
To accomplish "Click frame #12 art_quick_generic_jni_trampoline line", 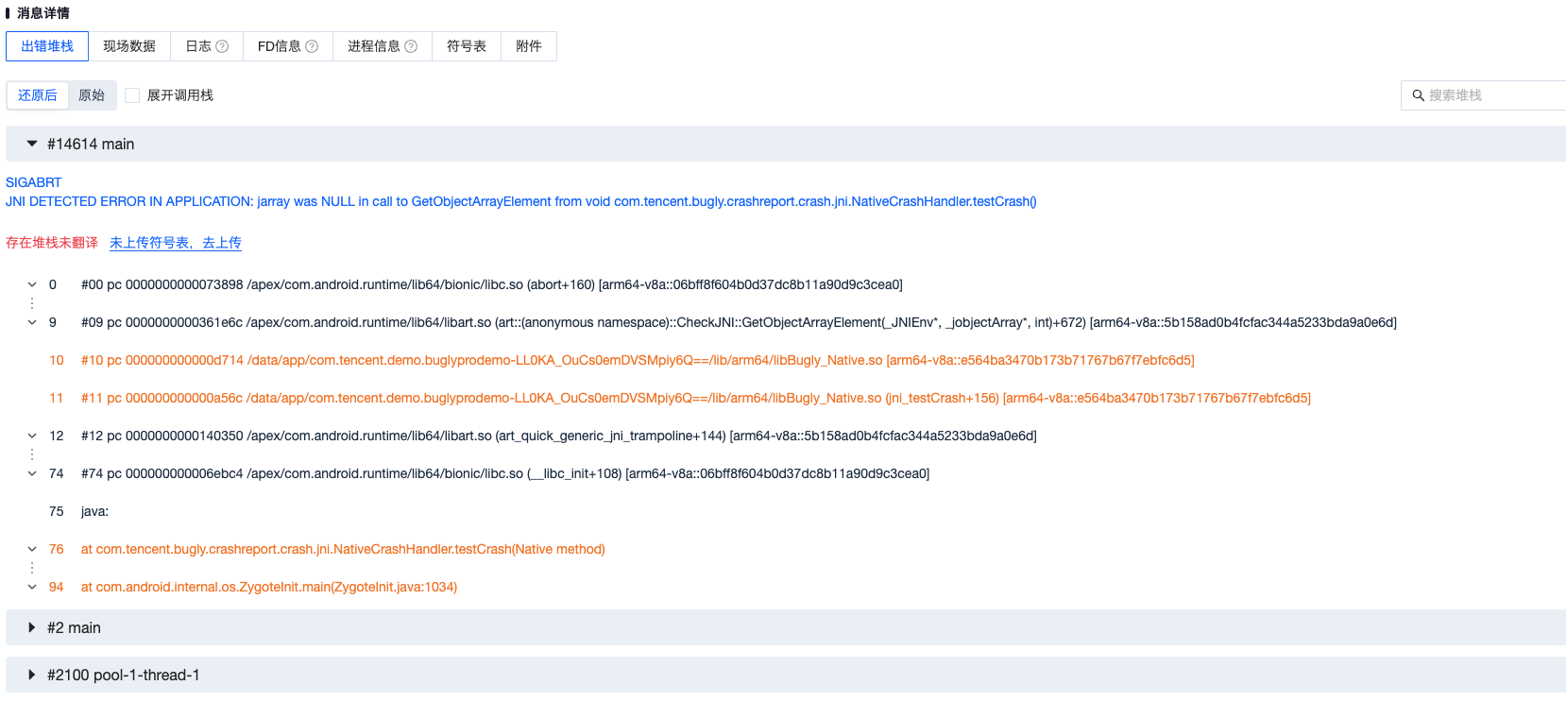I will pyautogui.click(x=559, y=436).
